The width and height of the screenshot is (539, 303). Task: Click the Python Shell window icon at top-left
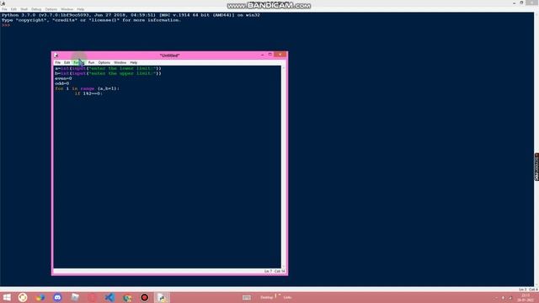[x=3, y=3]
